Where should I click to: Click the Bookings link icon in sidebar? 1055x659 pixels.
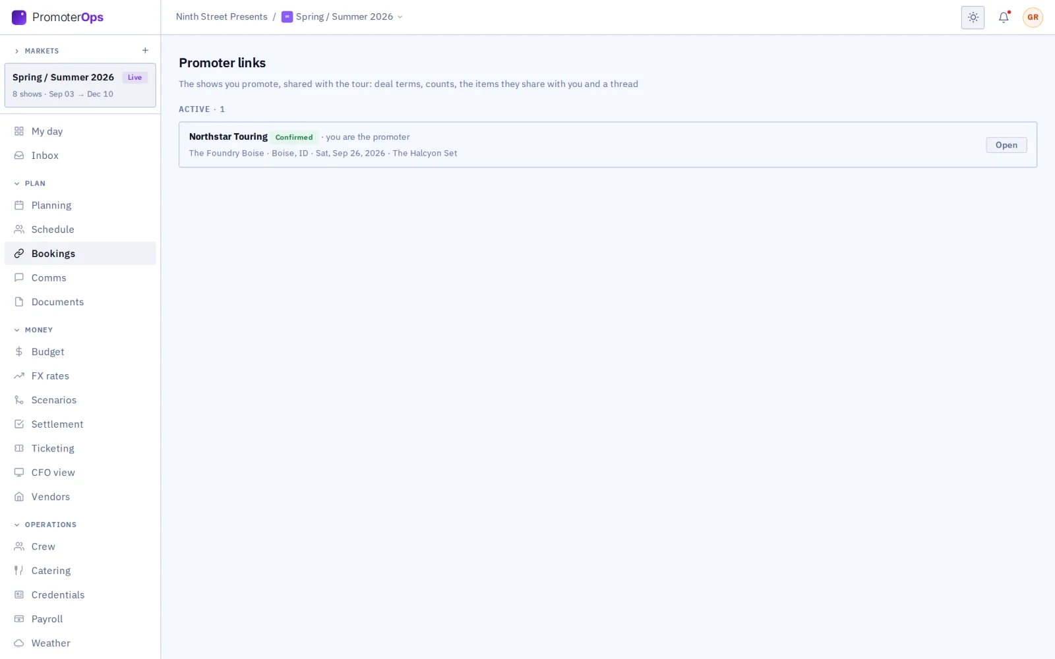click(19, 254)
